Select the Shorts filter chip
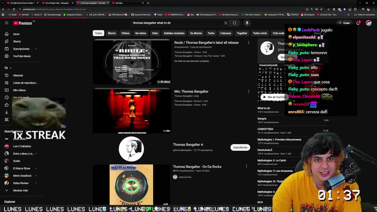The height and width of the screenshot is (212, 377). click(x=112, y=33)
